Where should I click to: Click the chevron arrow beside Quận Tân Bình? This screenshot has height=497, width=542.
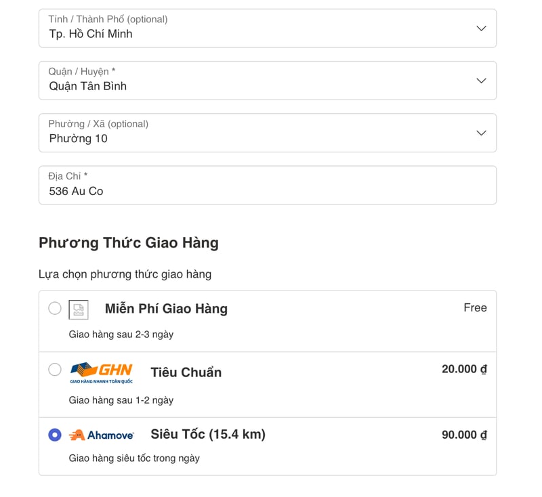481,81
